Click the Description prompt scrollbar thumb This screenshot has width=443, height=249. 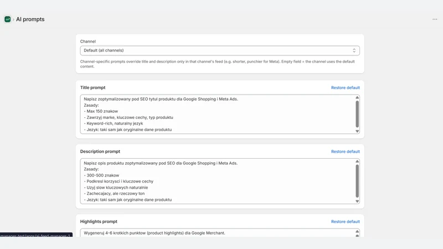tap(357, 181)
